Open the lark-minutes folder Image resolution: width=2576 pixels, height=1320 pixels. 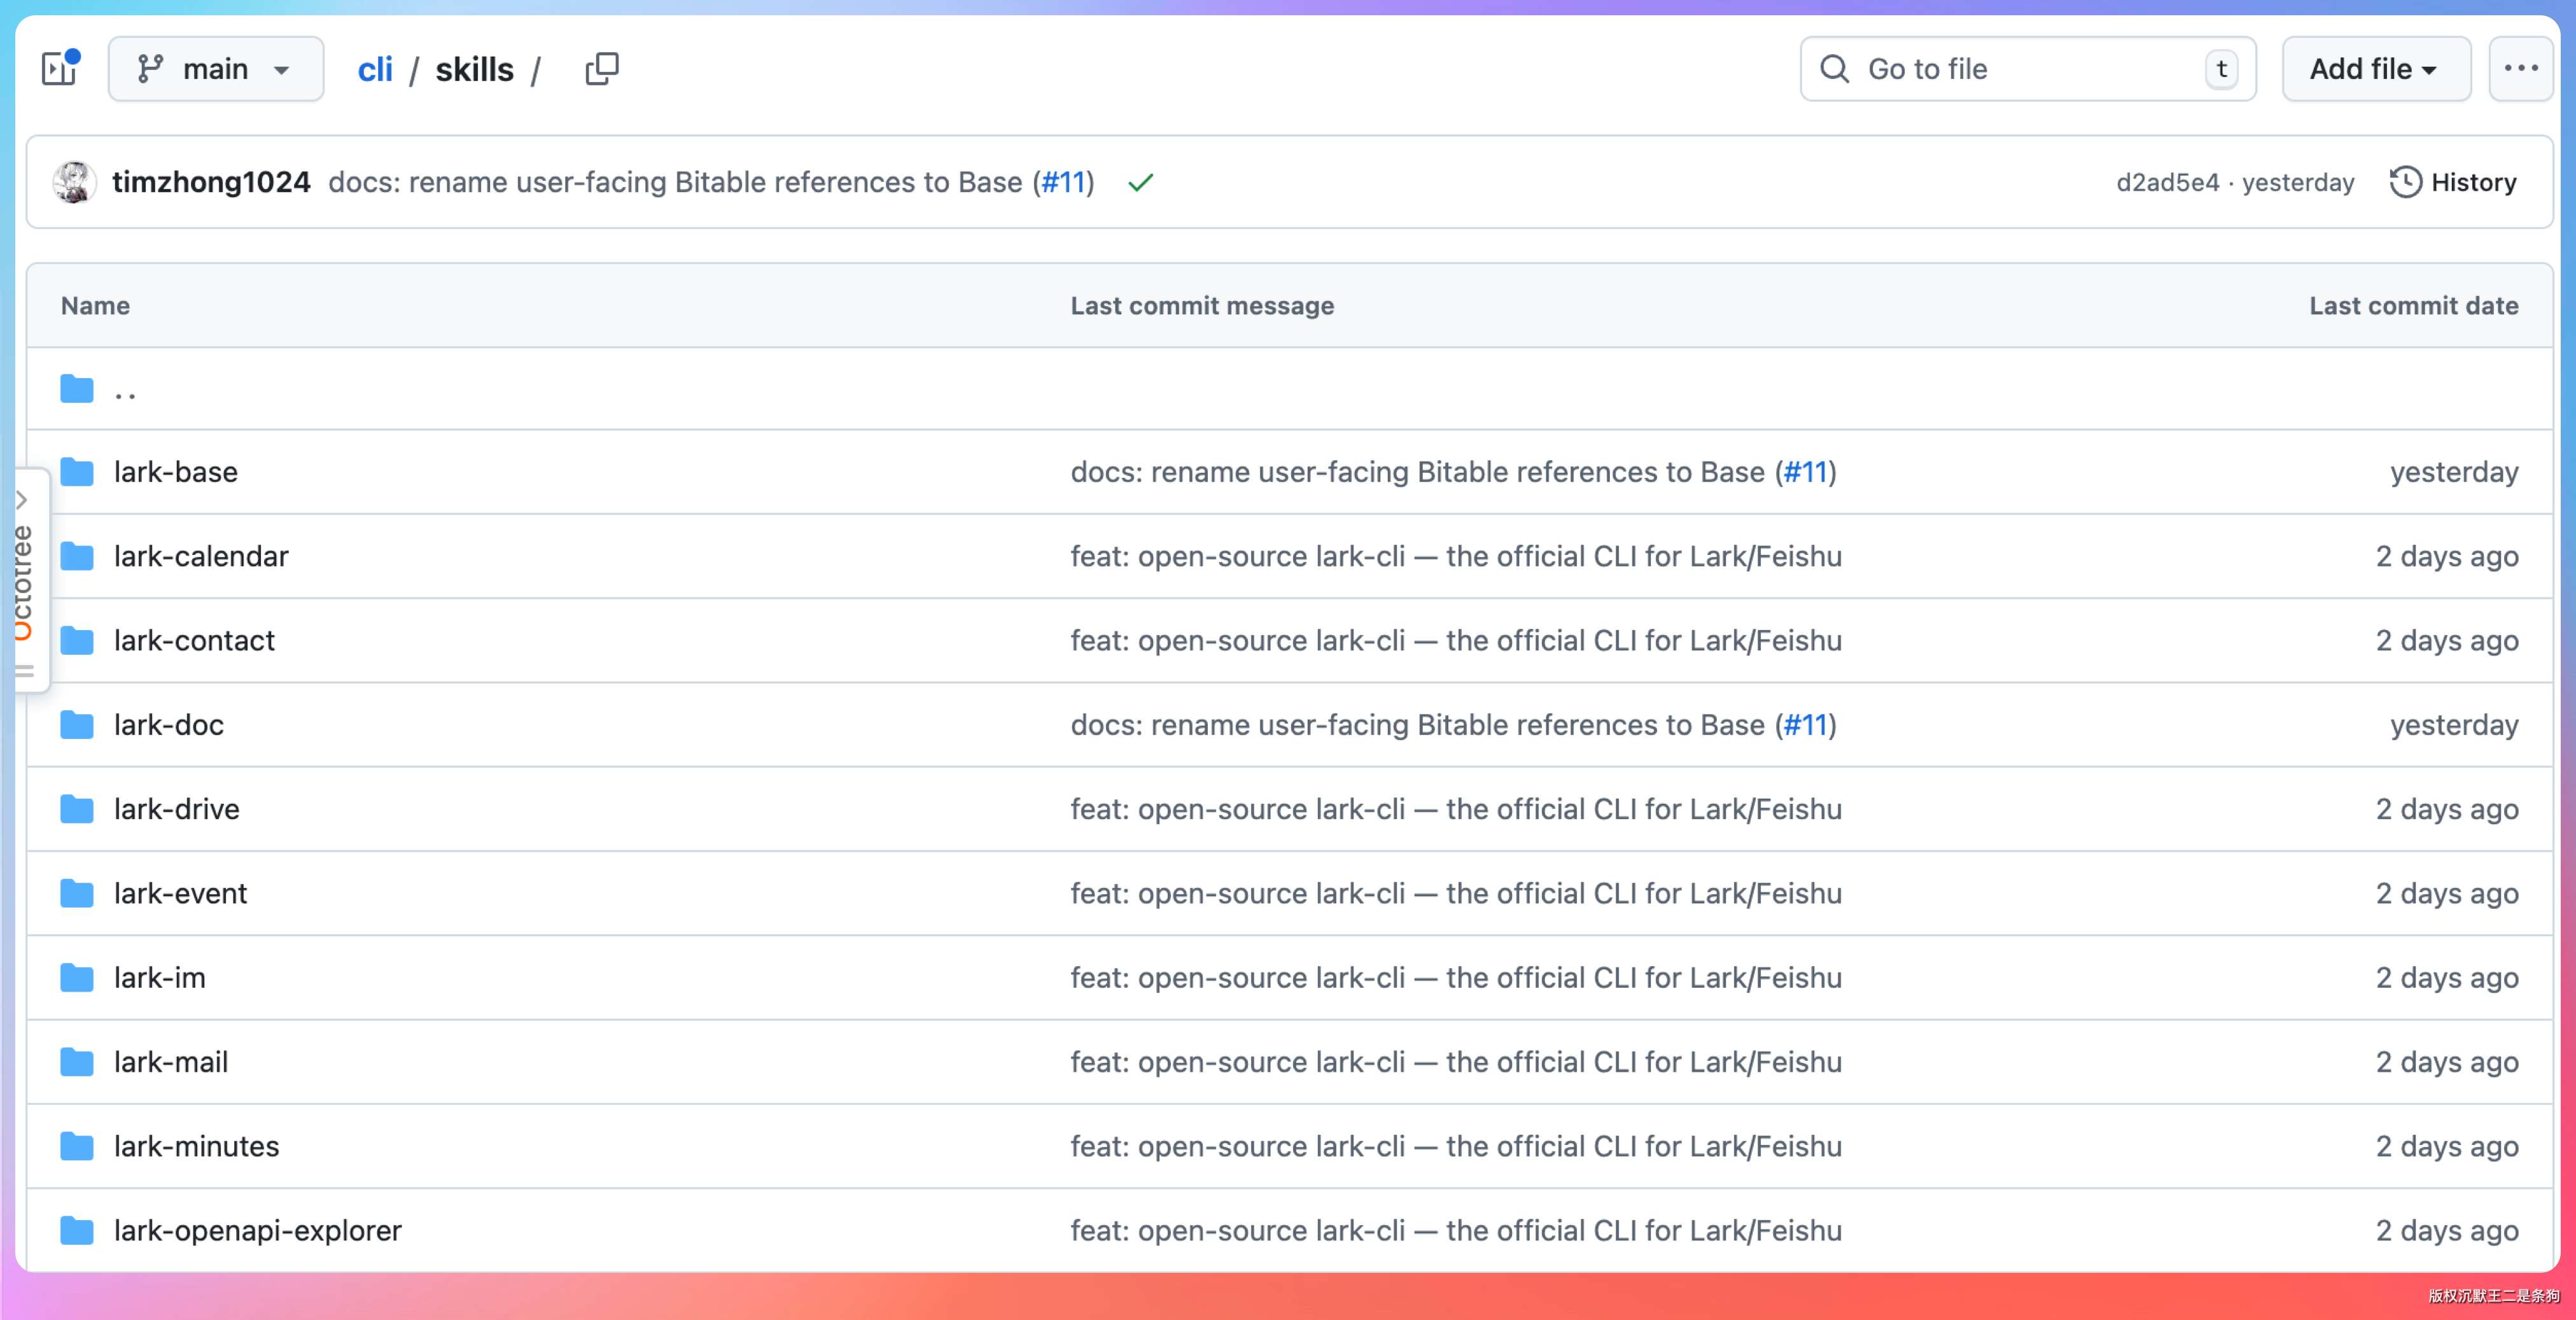[x=196, y=1146]
